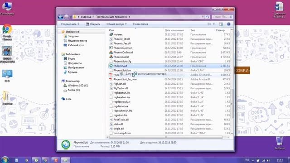
Task: Click the red recorder icon in taskbar
Action: (x=56, y=160)
